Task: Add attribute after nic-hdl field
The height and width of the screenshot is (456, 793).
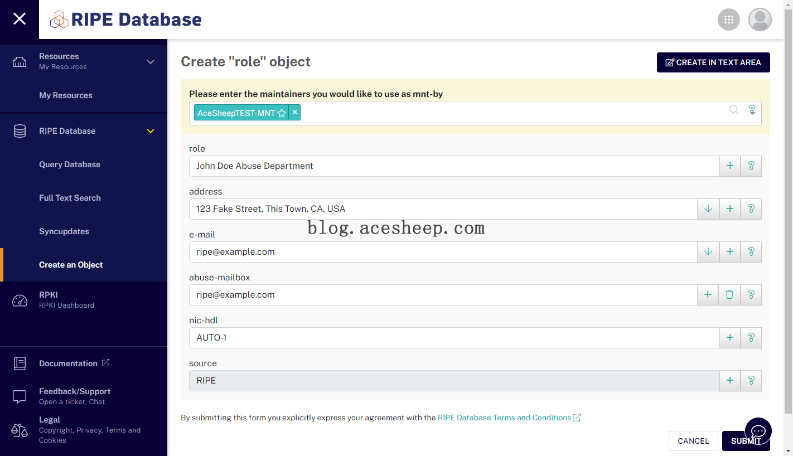Action: coord(730,338)
